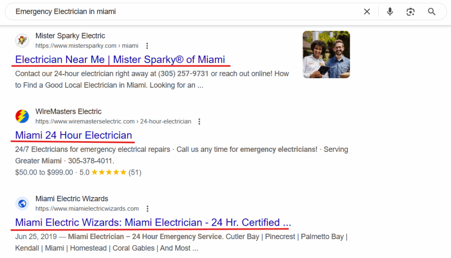Screen dimensions: 451x258
Task: Click the Mister Sparky electricians thumbnail image
Action: (x=326, y=54)
